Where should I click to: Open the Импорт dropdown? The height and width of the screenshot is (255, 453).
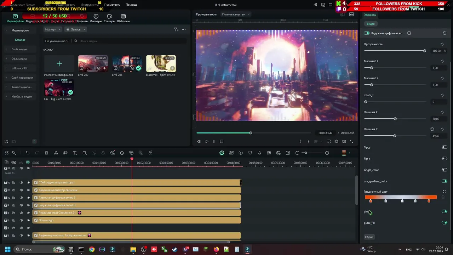pos(53,29)
